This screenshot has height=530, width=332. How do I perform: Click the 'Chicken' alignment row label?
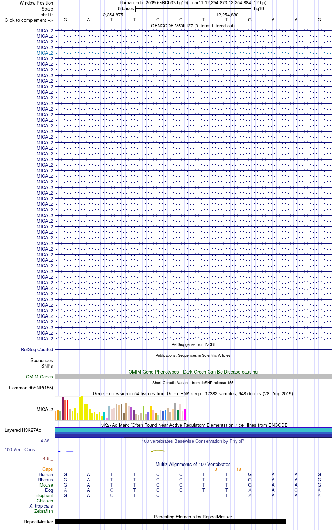coord(45,501)
